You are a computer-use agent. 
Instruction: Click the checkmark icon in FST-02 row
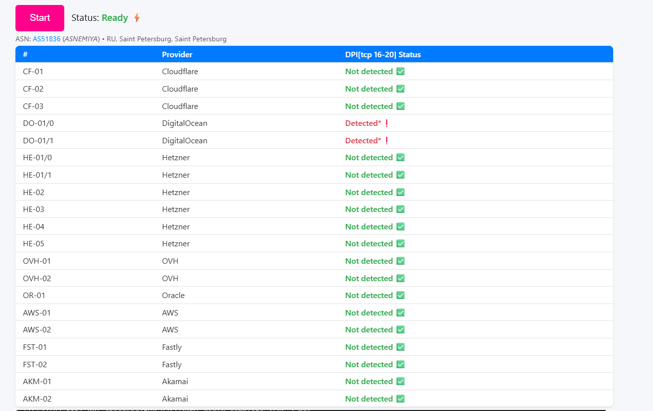pos(400,365)
